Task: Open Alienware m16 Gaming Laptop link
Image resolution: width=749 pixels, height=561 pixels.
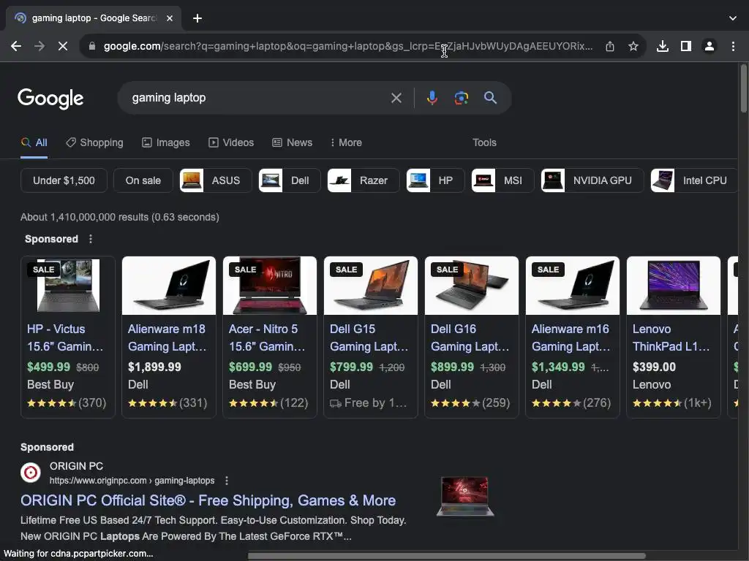Action: pos(571,337)
